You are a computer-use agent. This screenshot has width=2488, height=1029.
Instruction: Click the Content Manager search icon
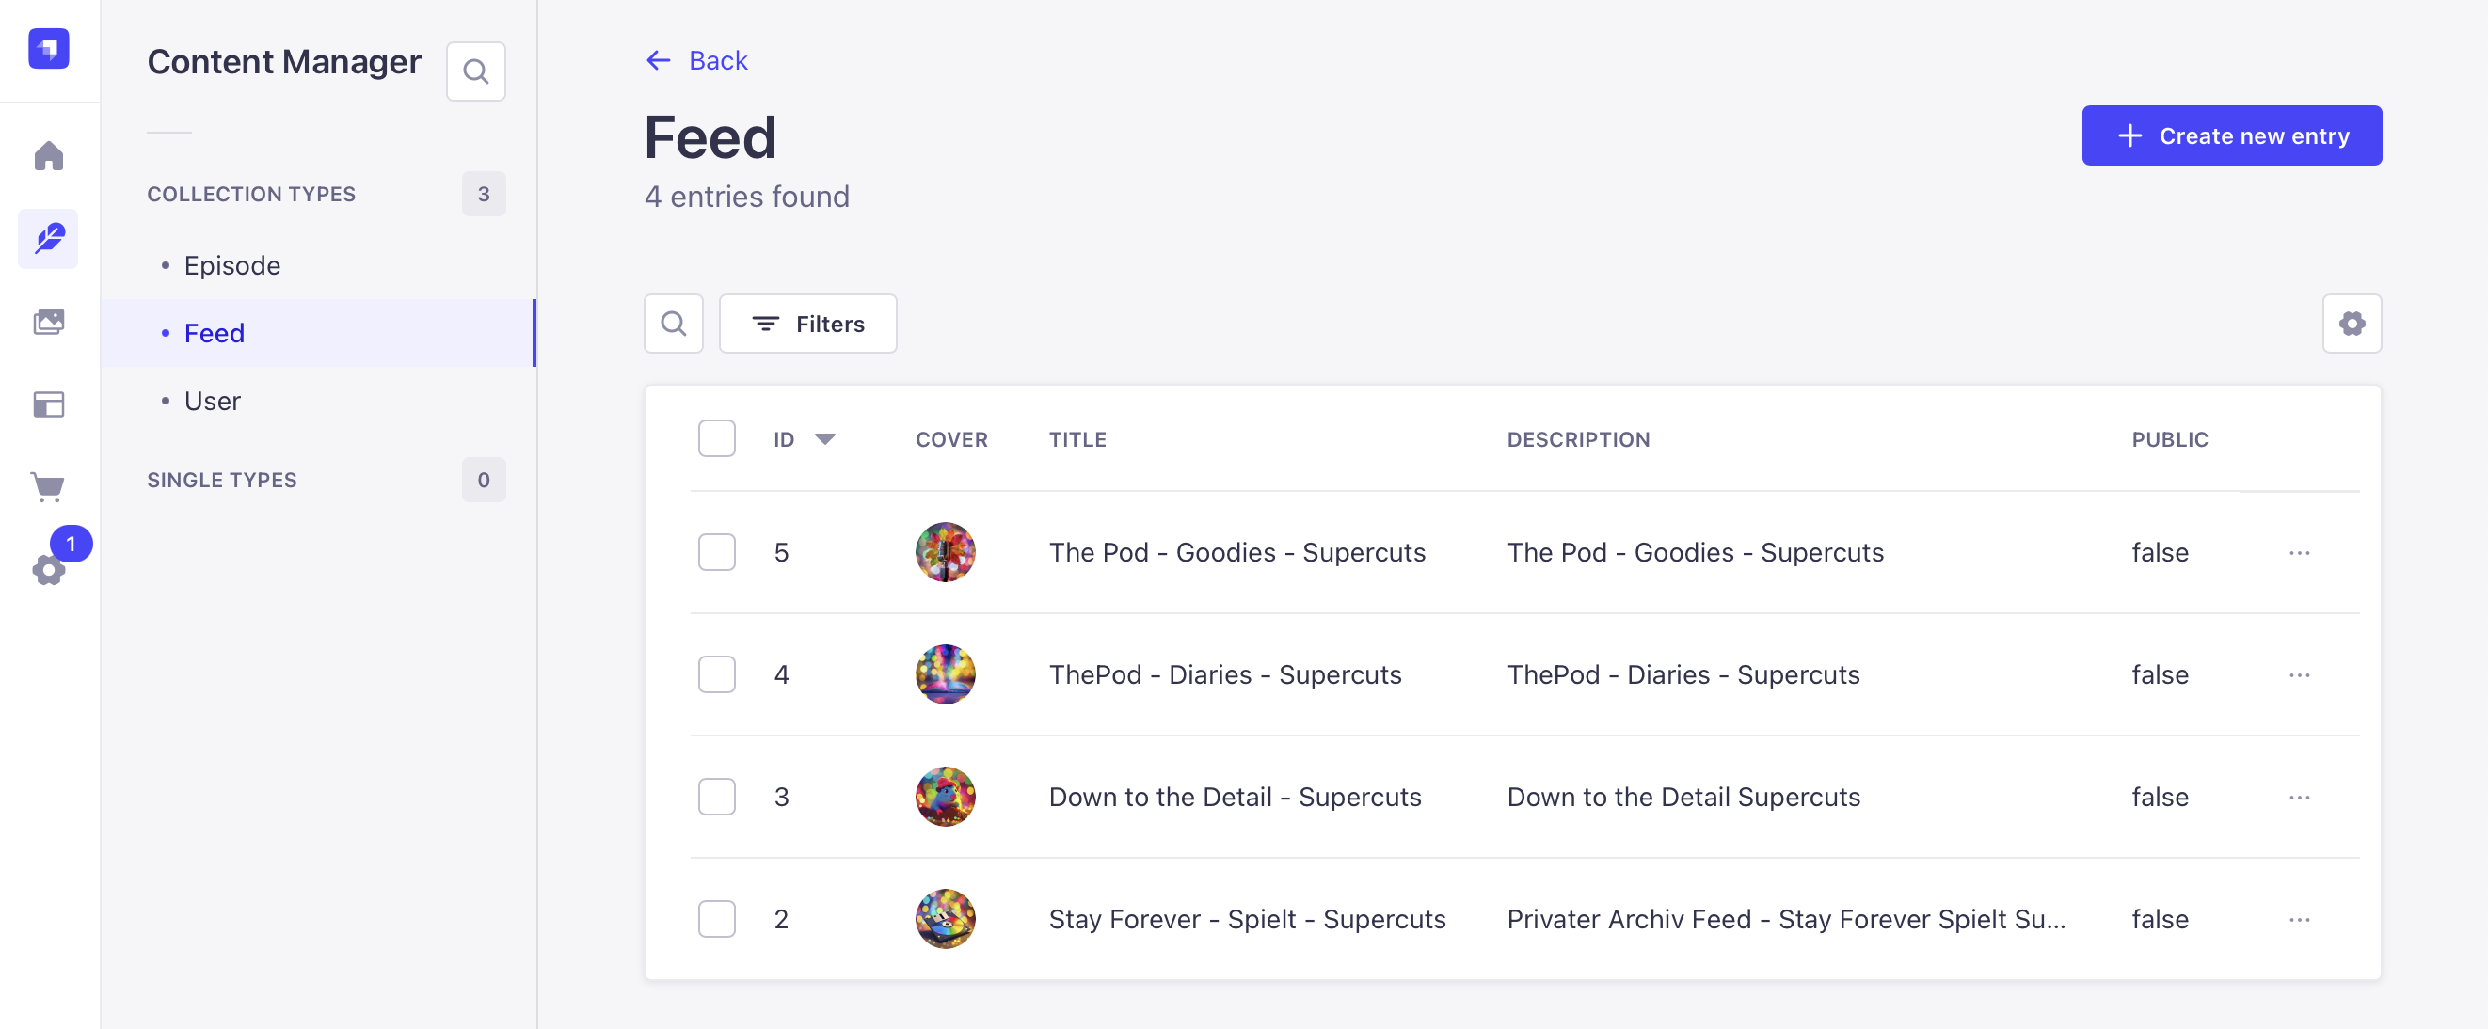(475, 71)
